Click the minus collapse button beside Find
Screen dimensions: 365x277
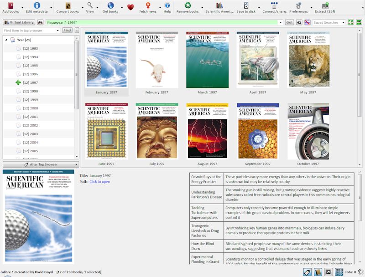click(x=77, y=30)
